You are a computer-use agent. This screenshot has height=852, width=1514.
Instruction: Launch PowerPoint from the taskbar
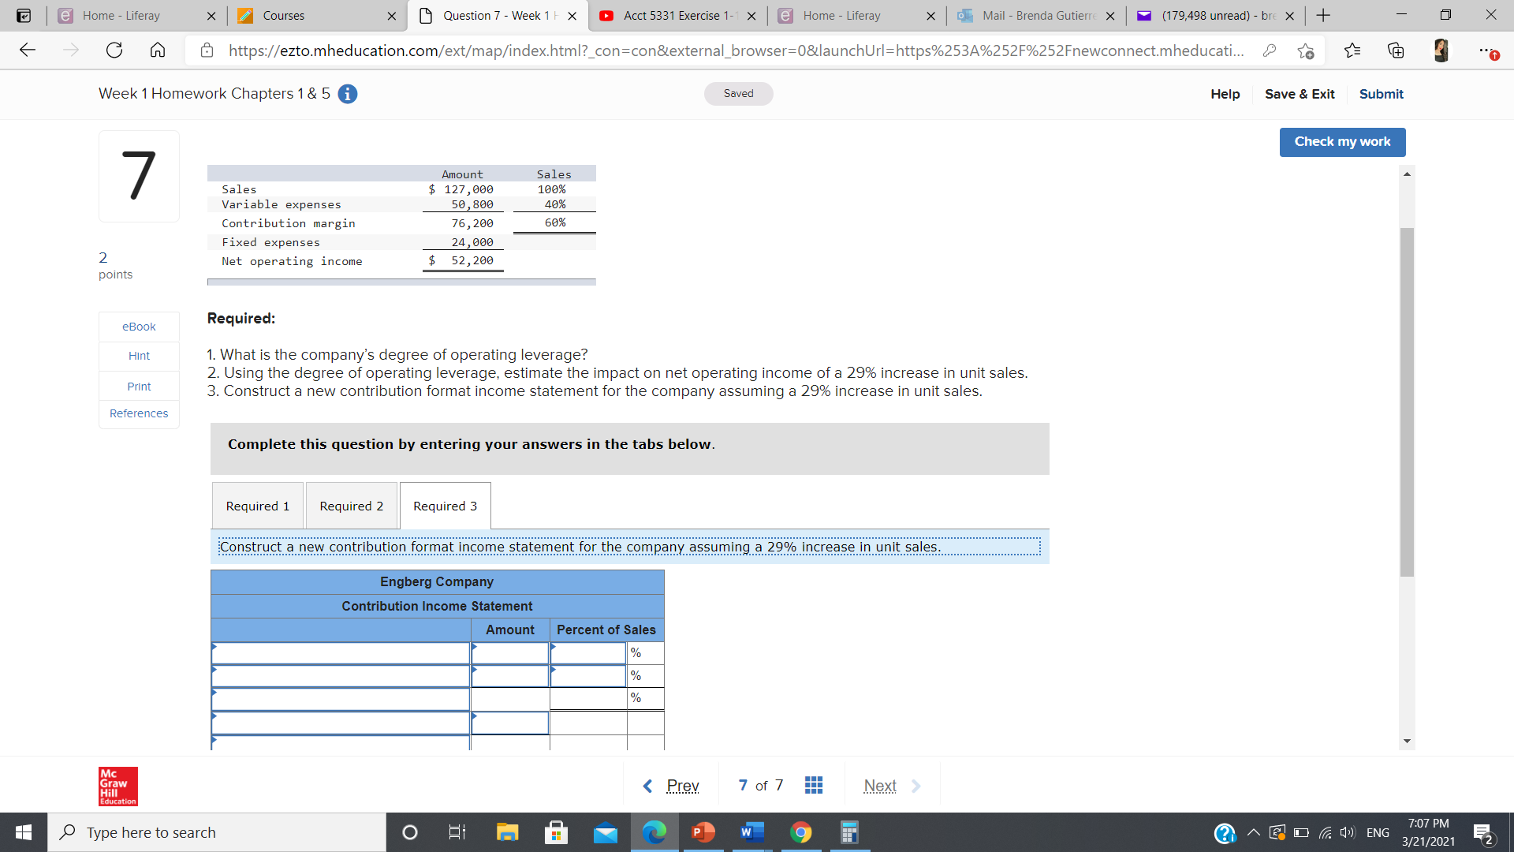coord(703,831)
